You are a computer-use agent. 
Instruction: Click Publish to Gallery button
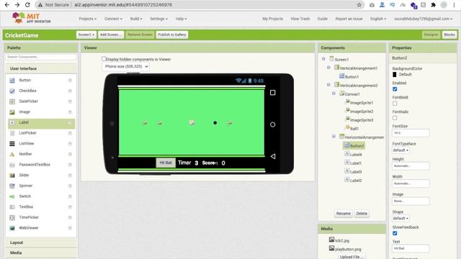tap(172, 35)
